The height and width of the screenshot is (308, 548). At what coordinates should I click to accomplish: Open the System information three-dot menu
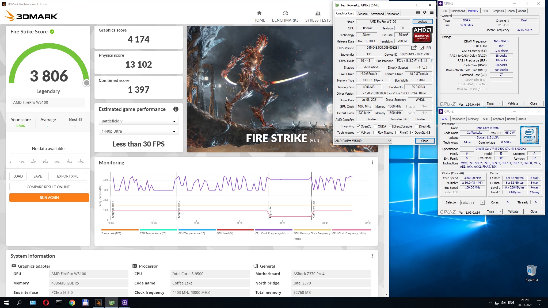tap(372, 256)
